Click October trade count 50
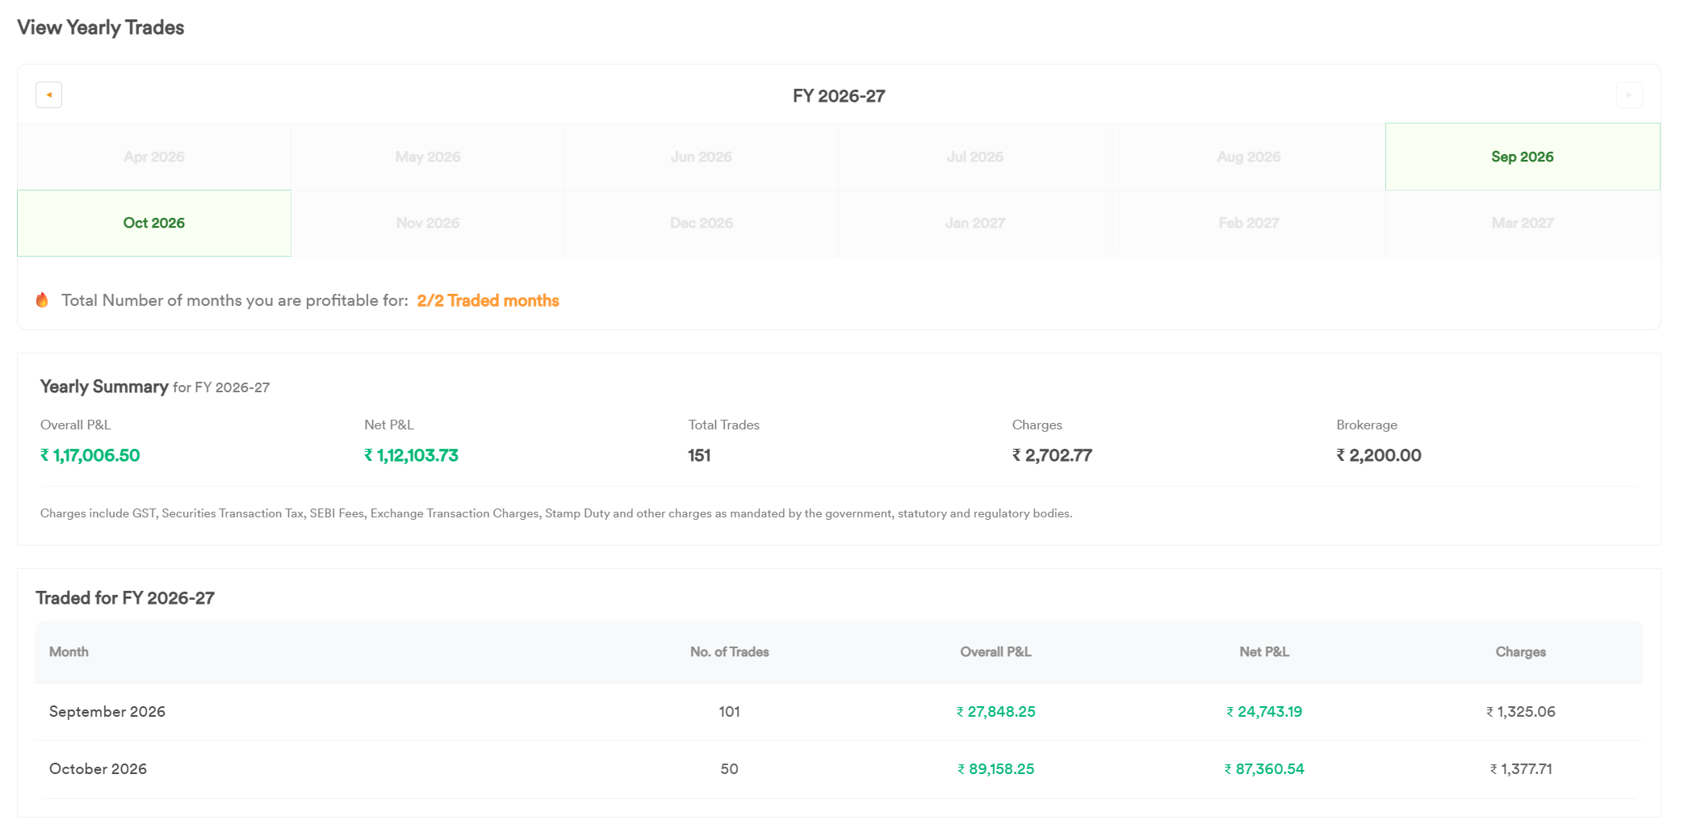Screen dimensions: 1684x837 click(x=730, y=769)
